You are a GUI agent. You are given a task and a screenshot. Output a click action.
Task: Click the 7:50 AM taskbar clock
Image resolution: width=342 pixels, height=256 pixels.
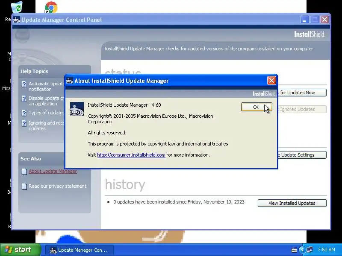pyautogui.click(x=326, y=250)
